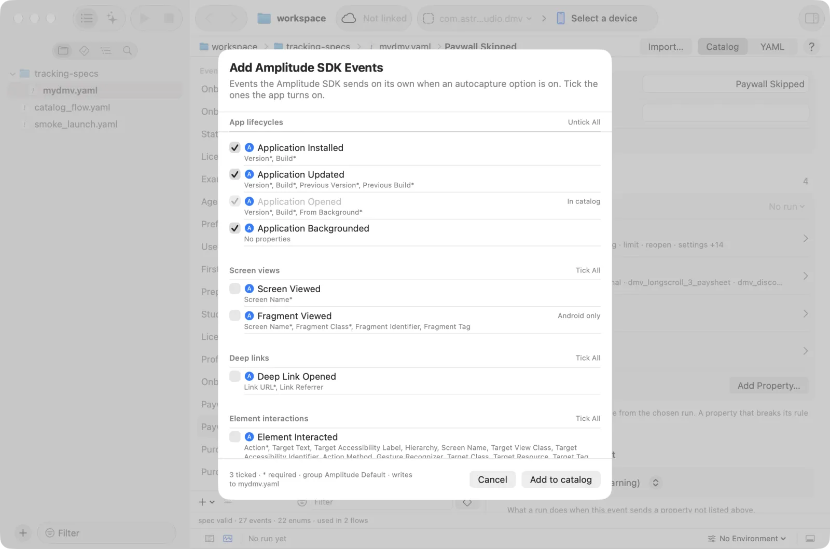Tick the Deep Link Opened checkbox

tap(235, 376)
